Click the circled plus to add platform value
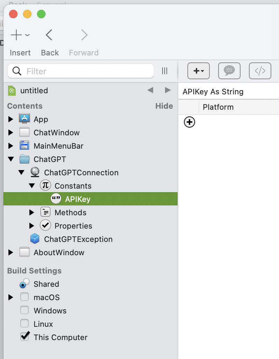 click(x=189, y=122)
